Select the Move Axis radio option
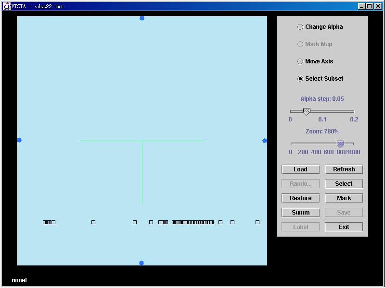 point(300,61)
